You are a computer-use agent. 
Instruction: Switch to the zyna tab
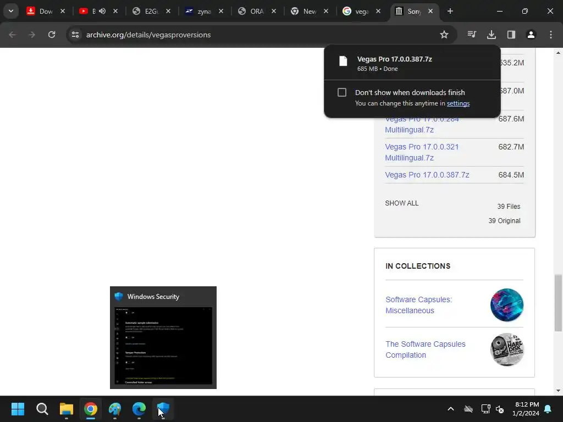203,11
